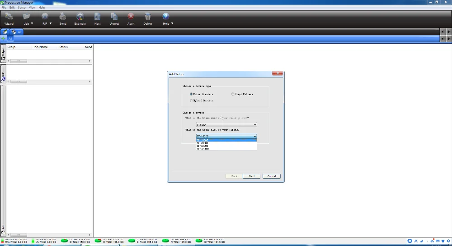Click the D: drive free space pie indicator
Viewport: 452px width, 246px height.
98,241
